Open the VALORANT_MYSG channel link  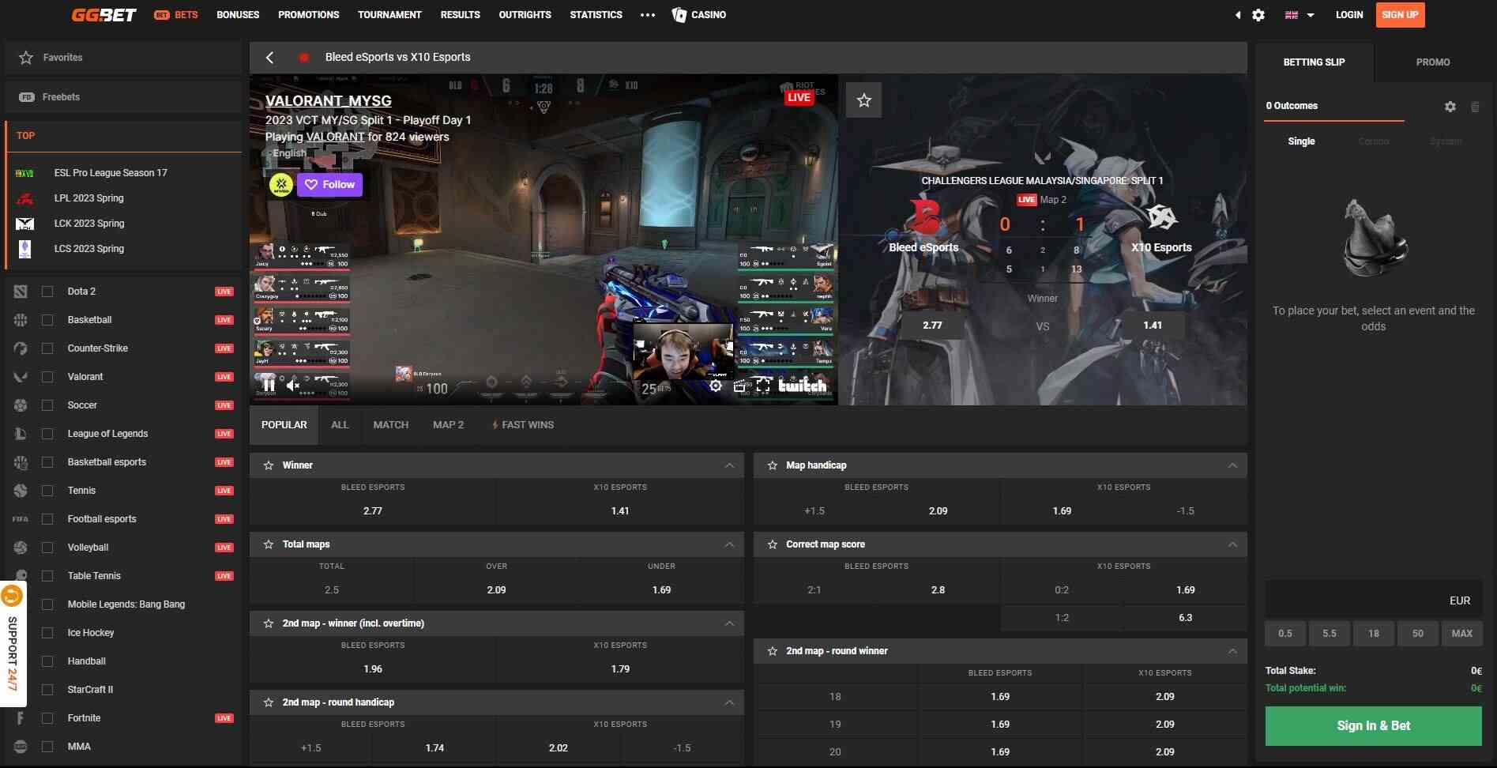click(x=329, y=101)
